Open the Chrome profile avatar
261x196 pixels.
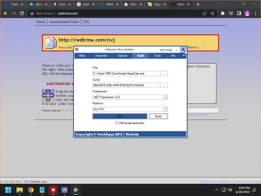(247, 13)
